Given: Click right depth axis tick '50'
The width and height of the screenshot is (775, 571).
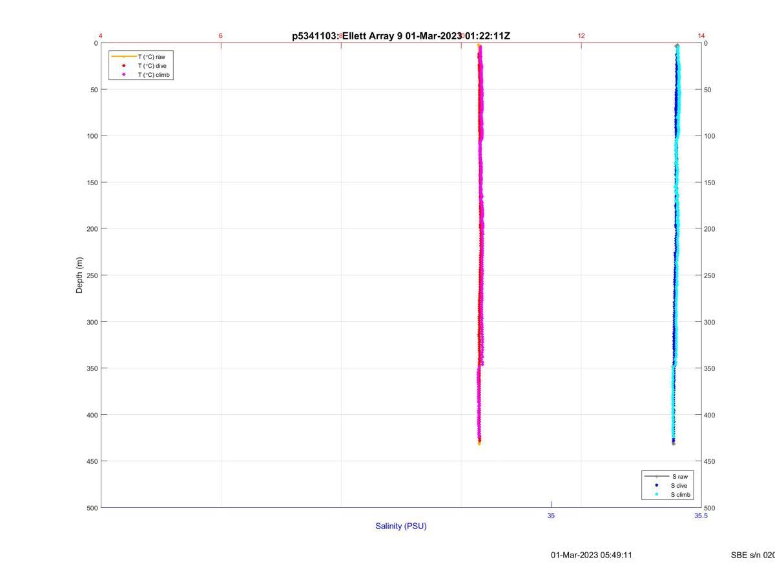Looking at the screenshot, I should pos(707,90).
